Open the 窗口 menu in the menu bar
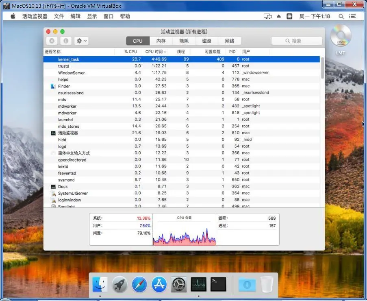367x301 pixels. click(x=108, y=16)
